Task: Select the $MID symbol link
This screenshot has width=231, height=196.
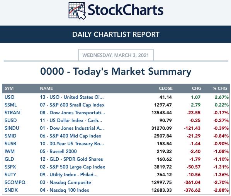Action: point(10,136)
